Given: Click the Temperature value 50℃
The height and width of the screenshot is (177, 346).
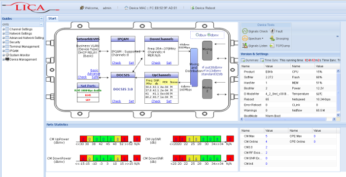Looking at the screenshot, I should (x=319, y=94).
